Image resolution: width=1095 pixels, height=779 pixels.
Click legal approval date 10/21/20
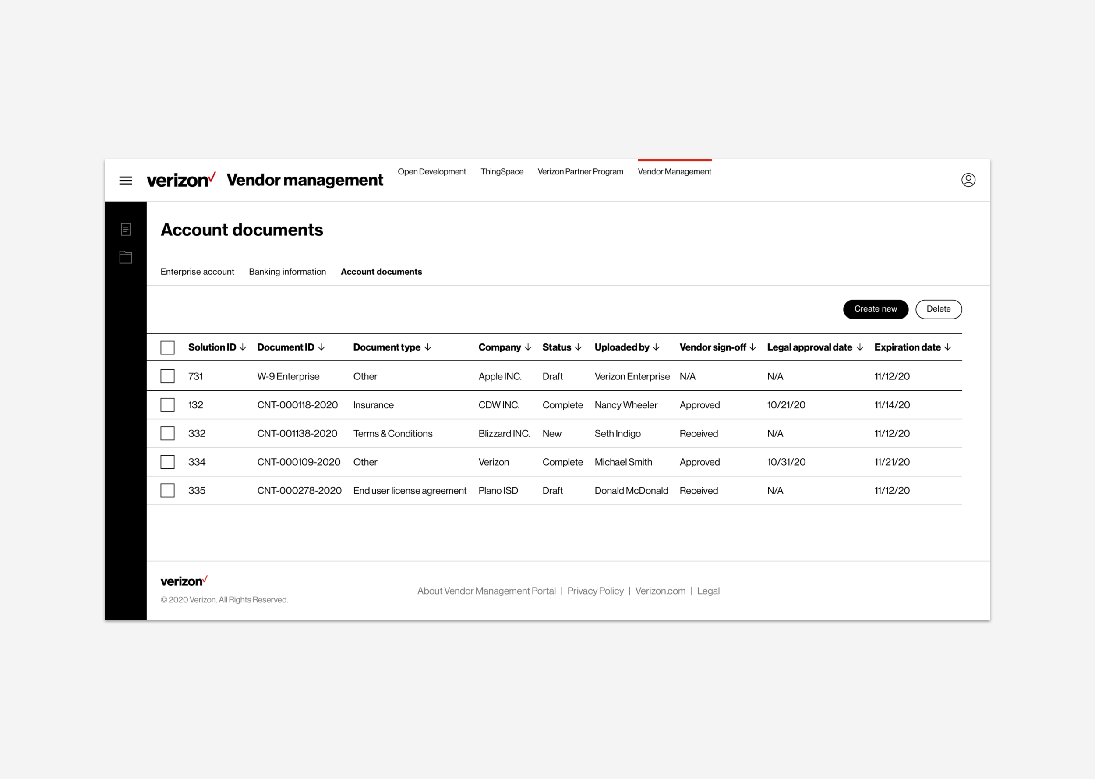pos(786,405)
